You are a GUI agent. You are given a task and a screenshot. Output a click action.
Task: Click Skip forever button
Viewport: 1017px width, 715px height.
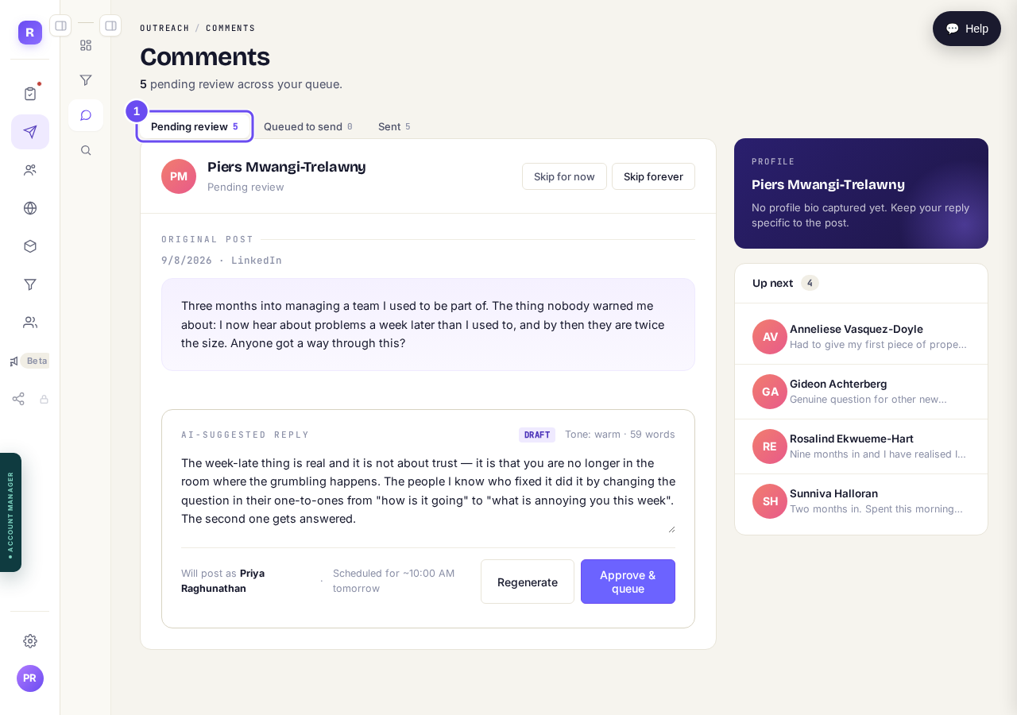pyautogui.click(x=653, y=176)
